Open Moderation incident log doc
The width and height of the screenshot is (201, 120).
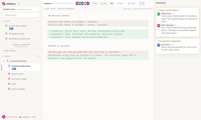coord(19,39)
